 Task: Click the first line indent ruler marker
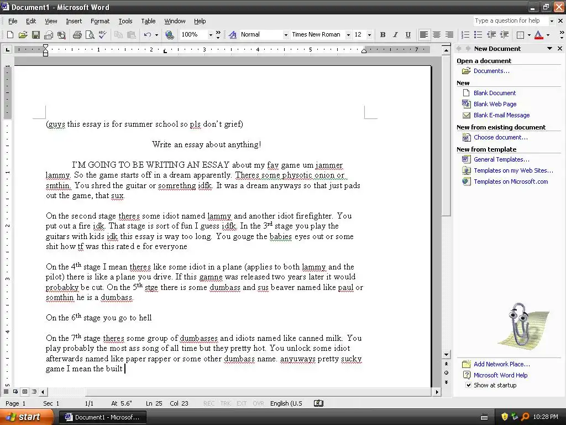[x=45, y=47]
